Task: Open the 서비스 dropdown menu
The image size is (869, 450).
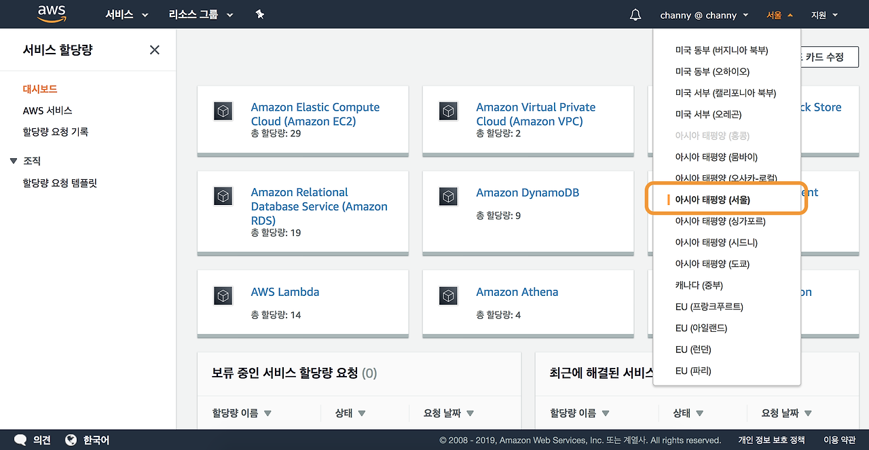Action: (x=127, y=14)
